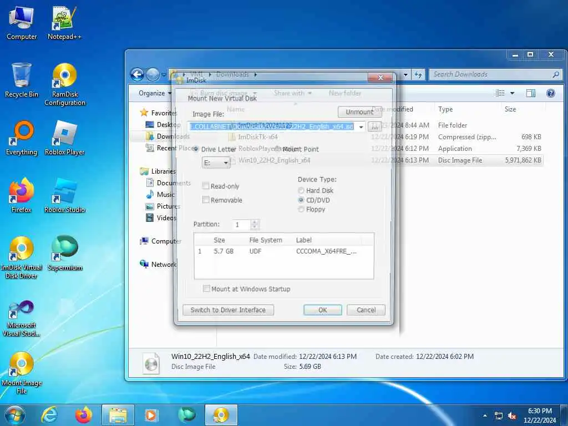
Task: Open Supermium from the taskbar
Action: pos(187,415)
